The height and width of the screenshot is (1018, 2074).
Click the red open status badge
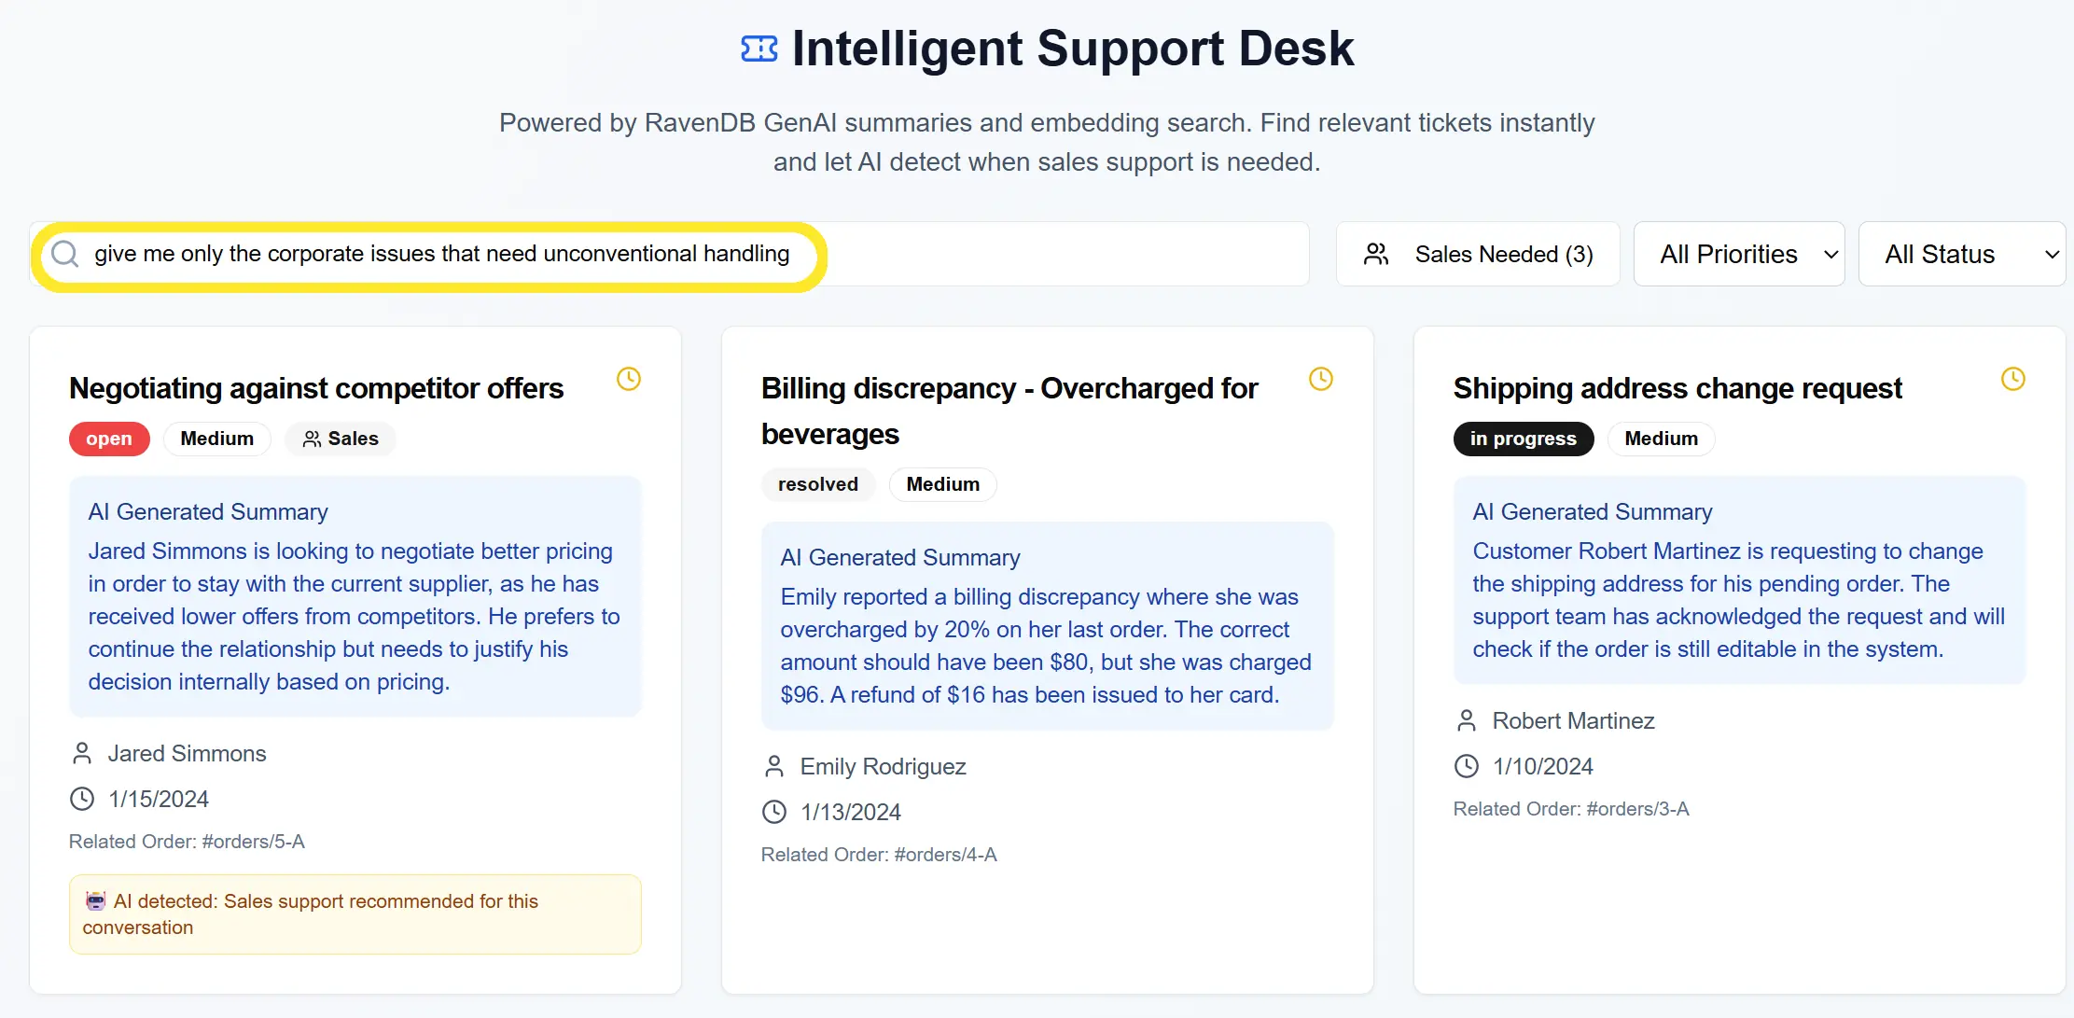click(x=109, y=439)
